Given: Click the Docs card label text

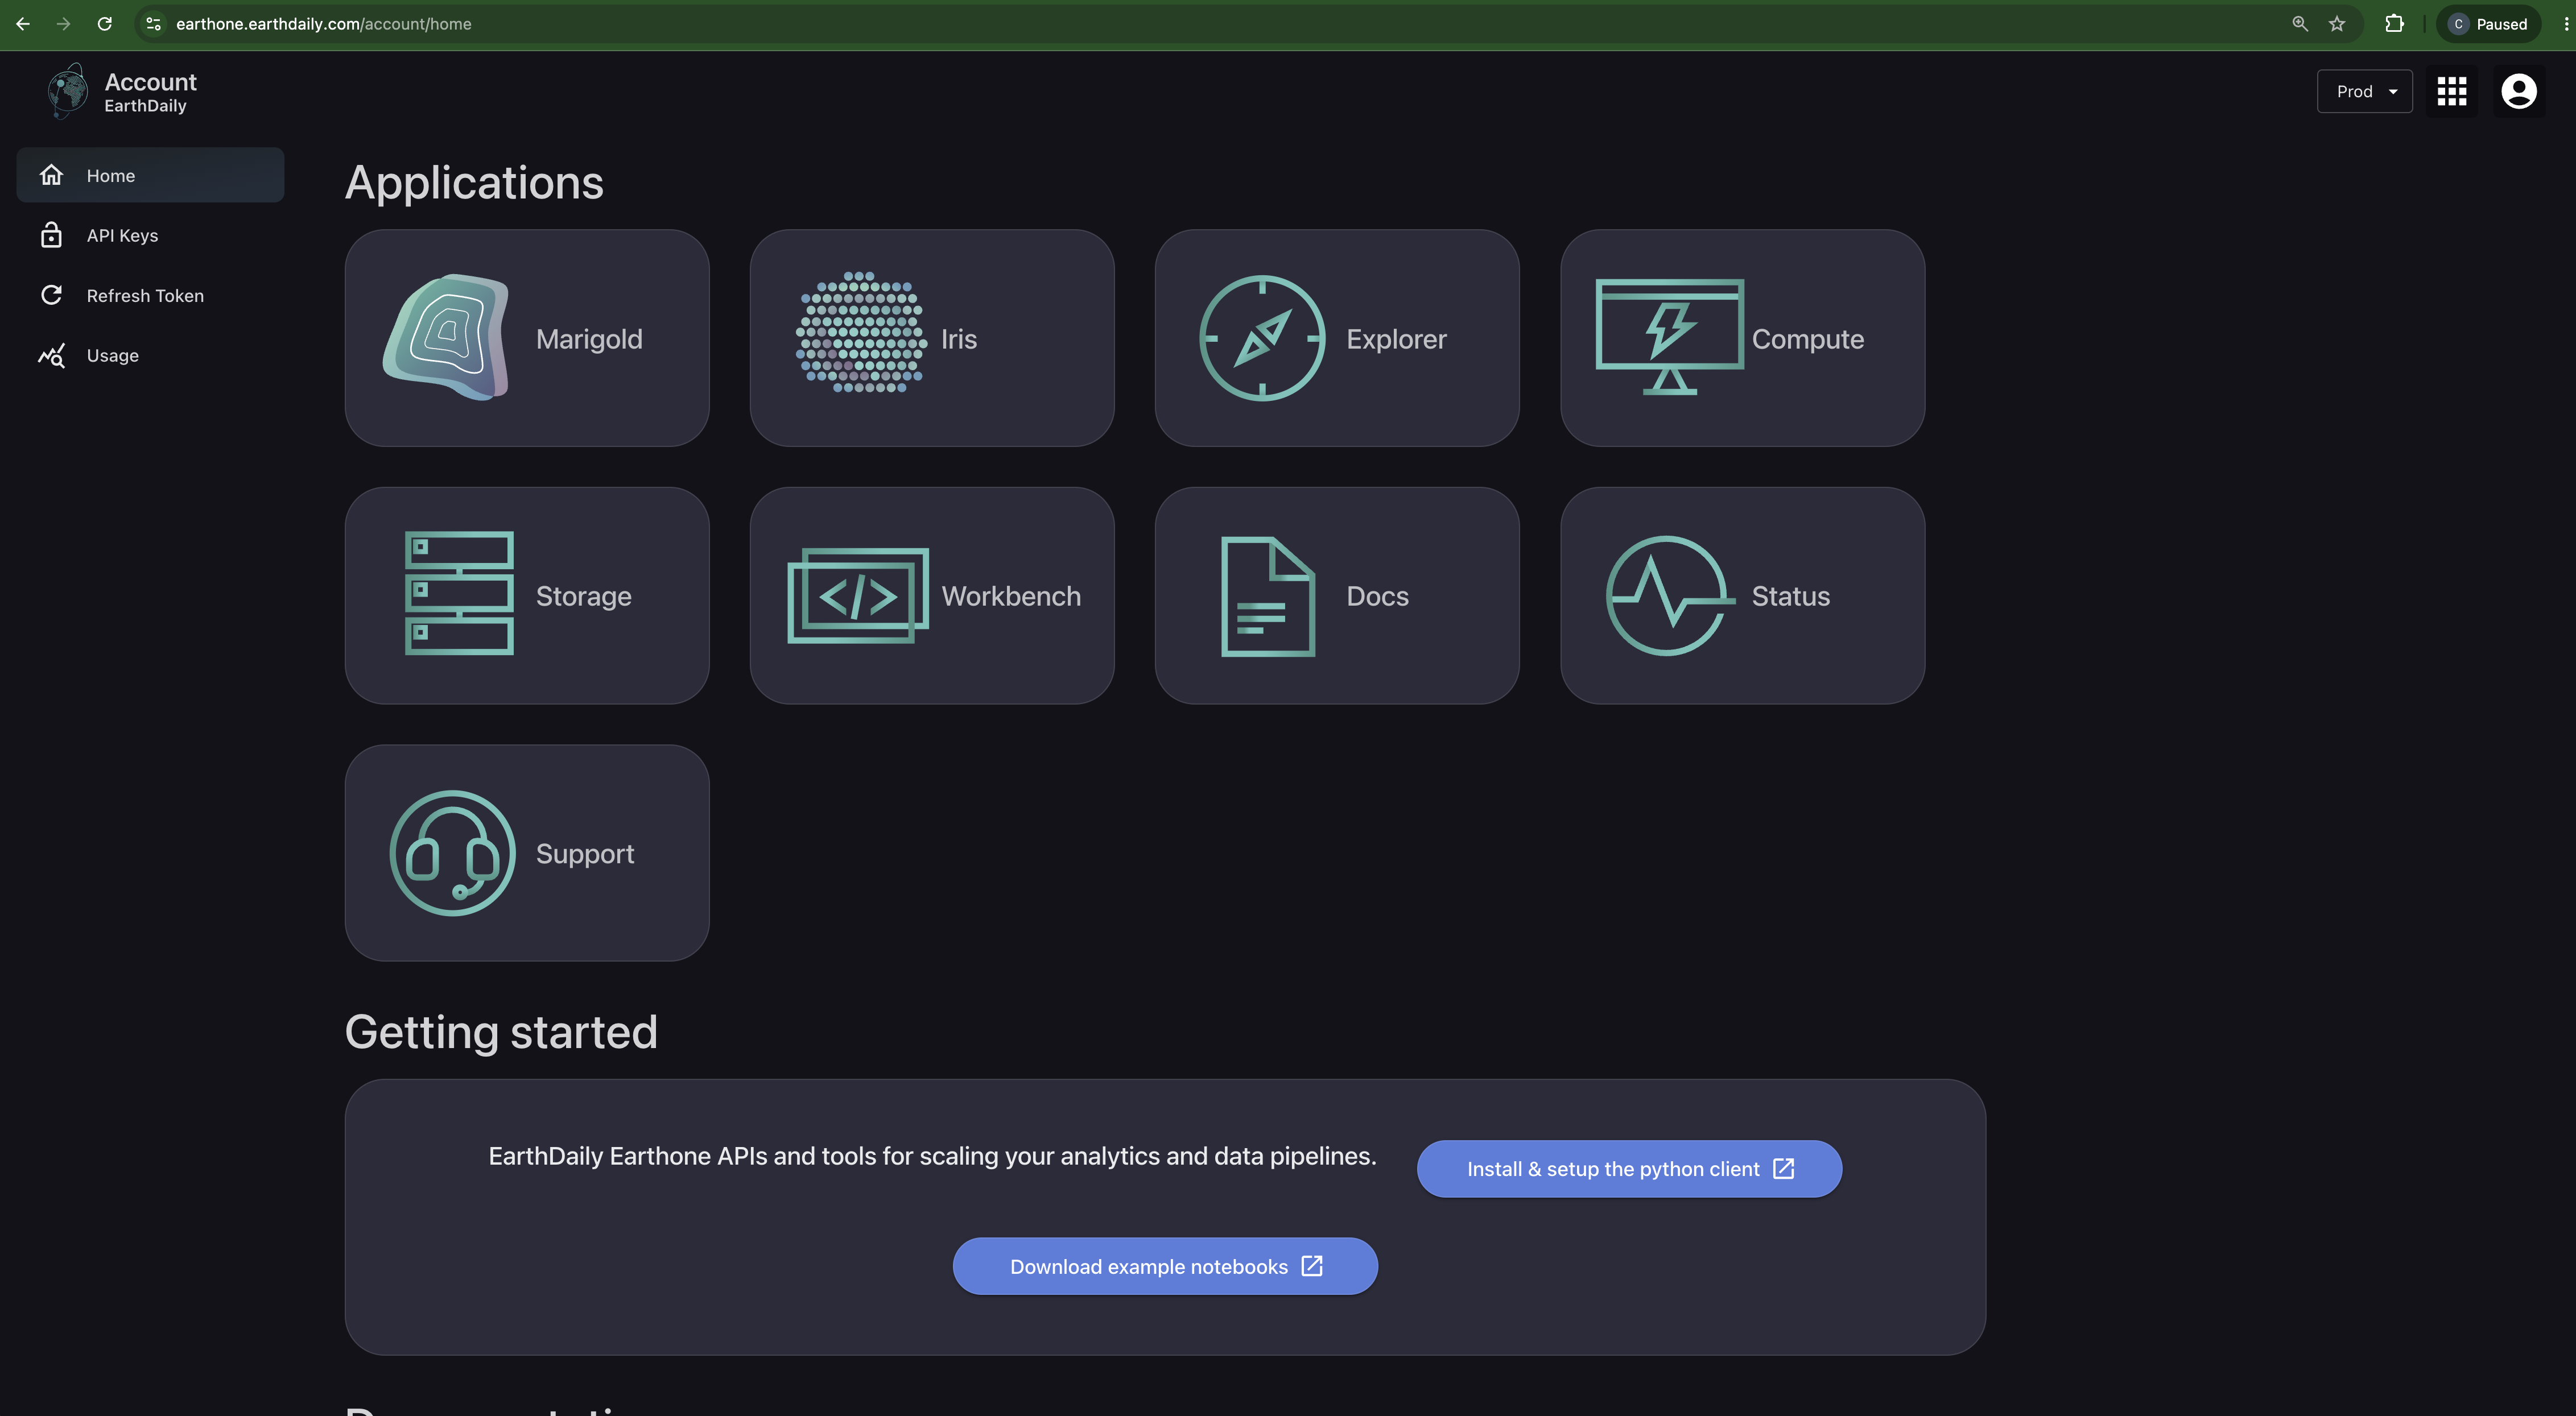Looking at the screenshot, I should [1377, 595].
